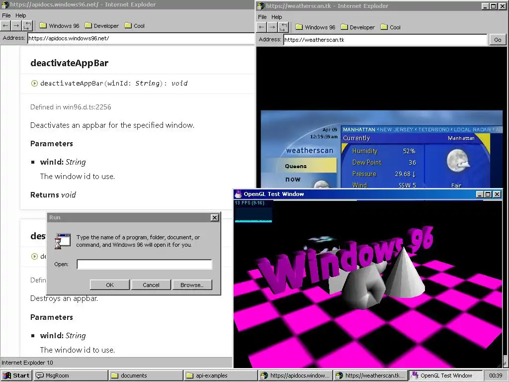
Task: Open Developer bookmark folder in apidocs window
Action: tap(101, 26)
